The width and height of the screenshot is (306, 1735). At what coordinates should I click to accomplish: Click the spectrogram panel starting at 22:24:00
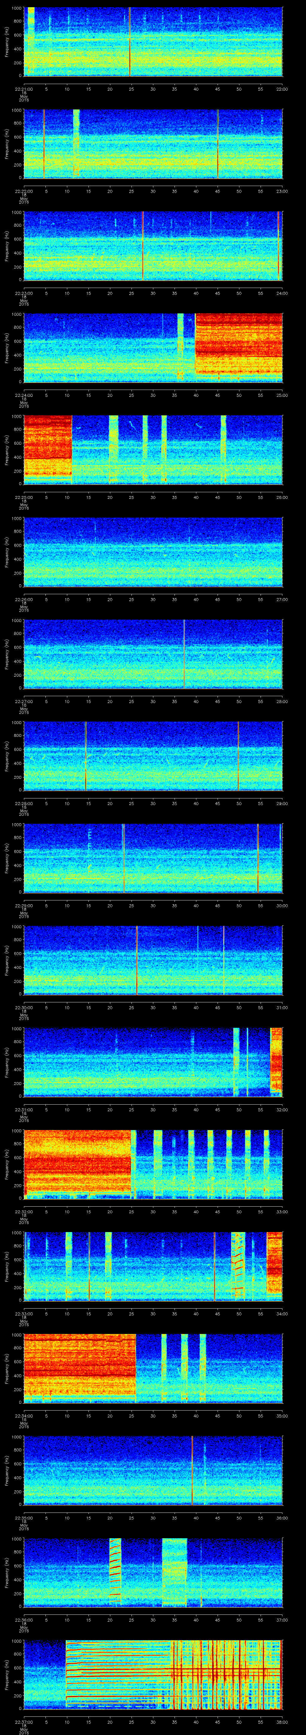(x=153, y=347)
